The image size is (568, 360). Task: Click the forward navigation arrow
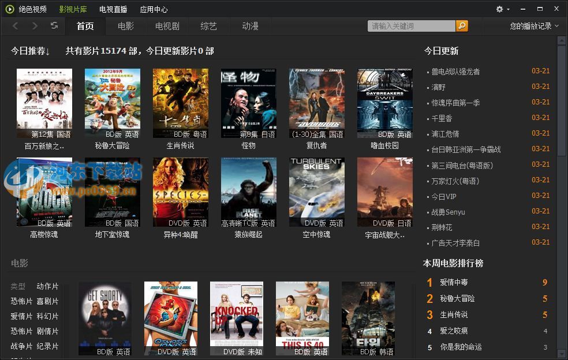[33, 26]
